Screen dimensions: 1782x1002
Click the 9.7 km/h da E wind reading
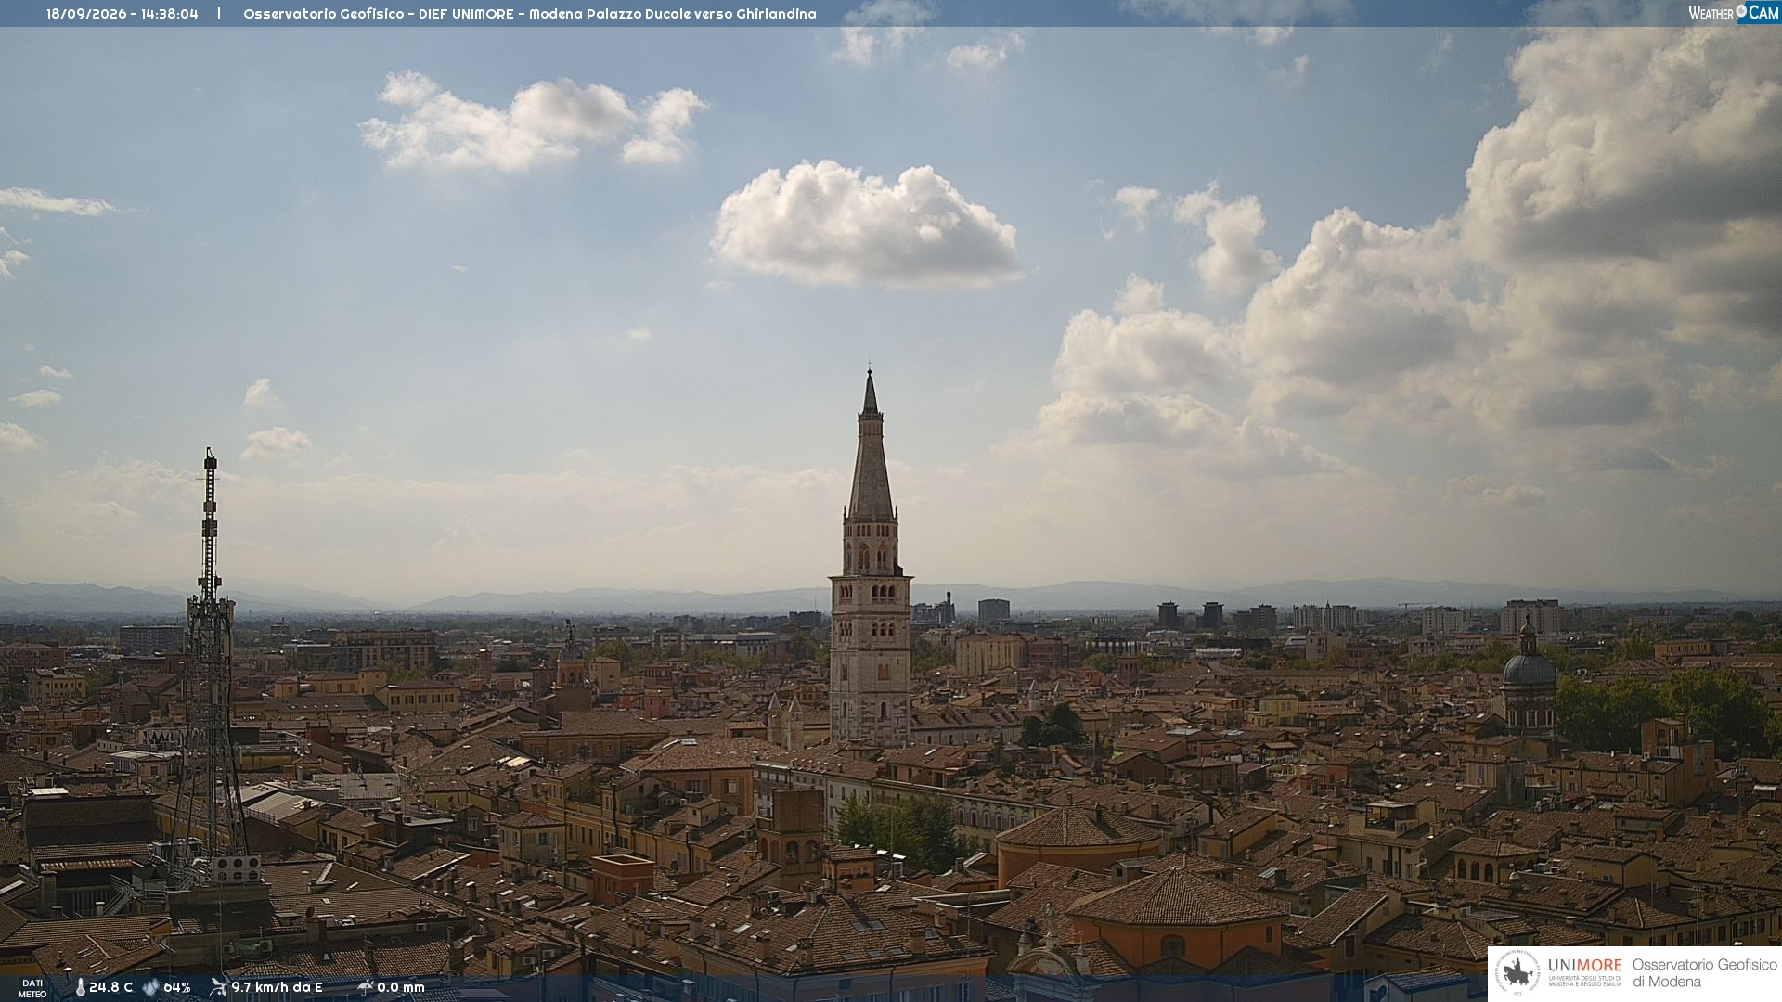(277, 987)
